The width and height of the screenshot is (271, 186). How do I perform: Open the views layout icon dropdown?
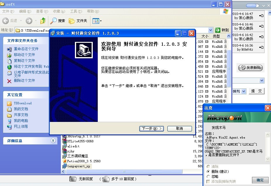[x=97, y=21]
